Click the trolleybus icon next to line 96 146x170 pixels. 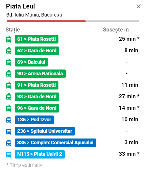pyautogui.click(x=9, y=108)
